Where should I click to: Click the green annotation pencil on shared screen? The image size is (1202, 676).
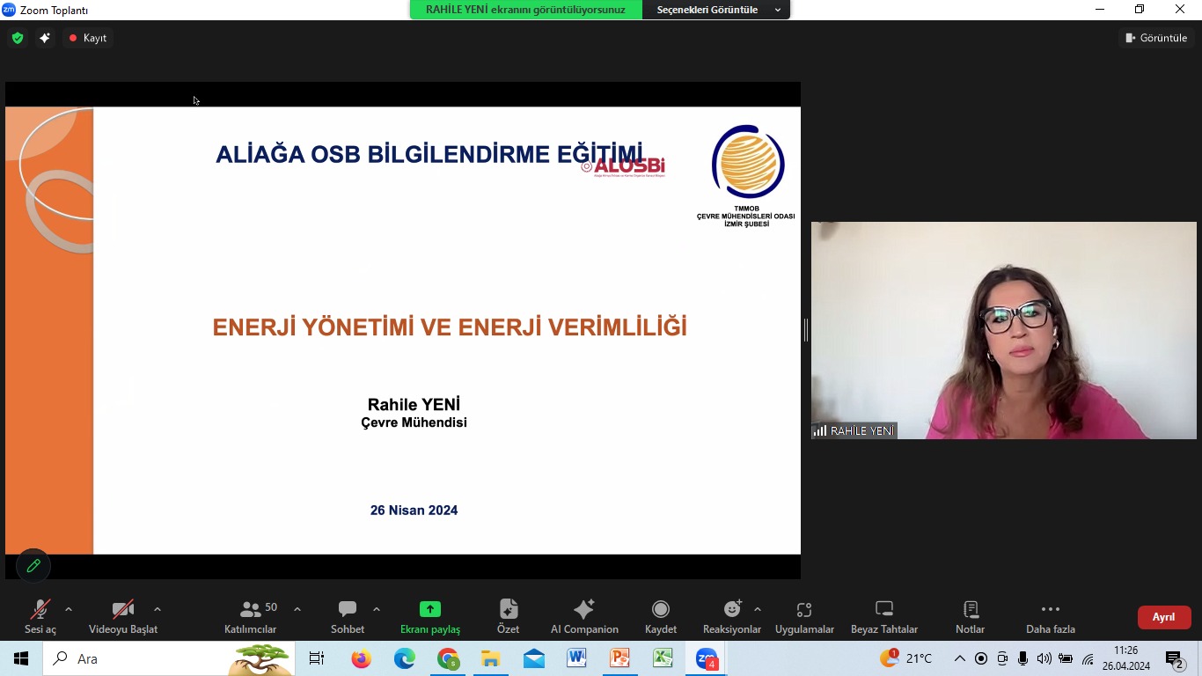point(33,566)
